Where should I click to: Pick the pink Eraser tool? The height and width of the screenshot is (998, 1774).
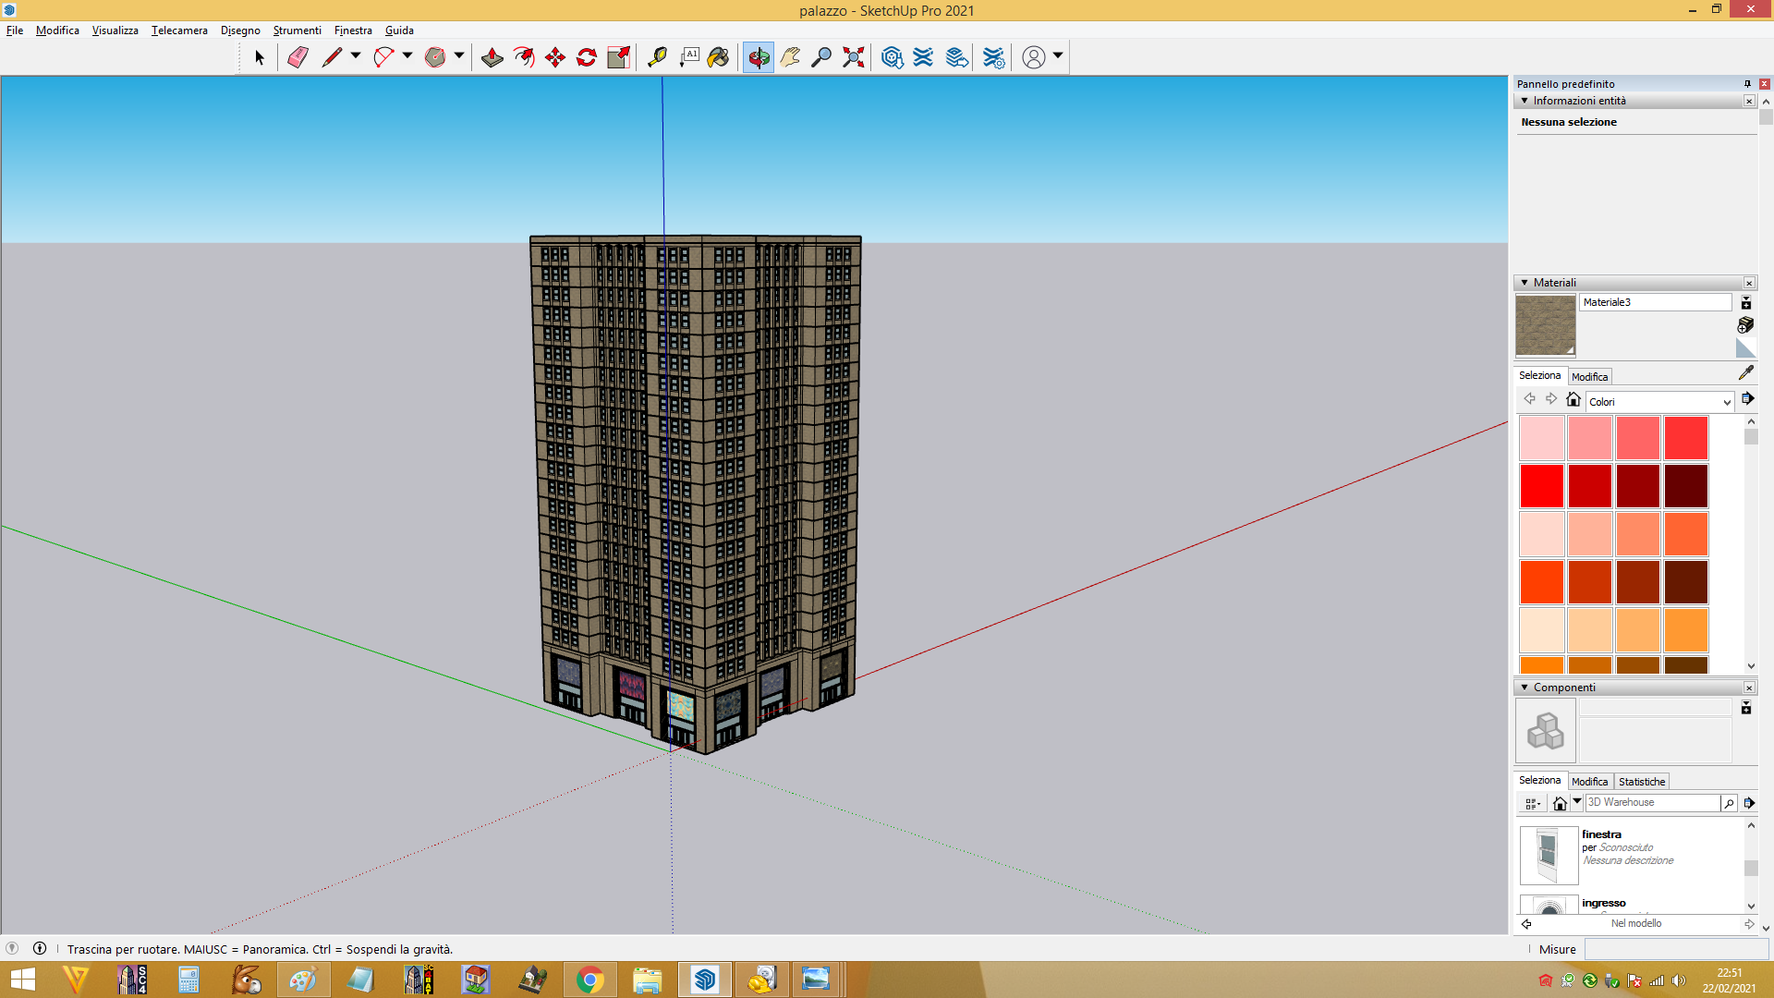coord(298,57)
